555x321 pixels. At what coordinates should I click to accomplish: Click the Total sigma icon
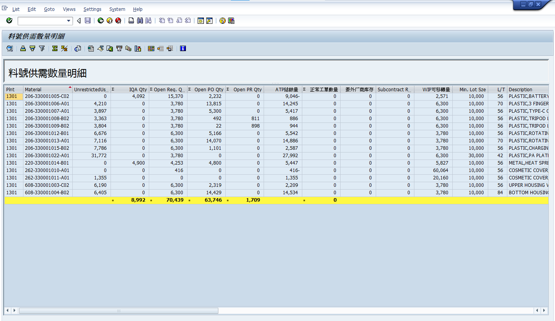click(55, 48)
